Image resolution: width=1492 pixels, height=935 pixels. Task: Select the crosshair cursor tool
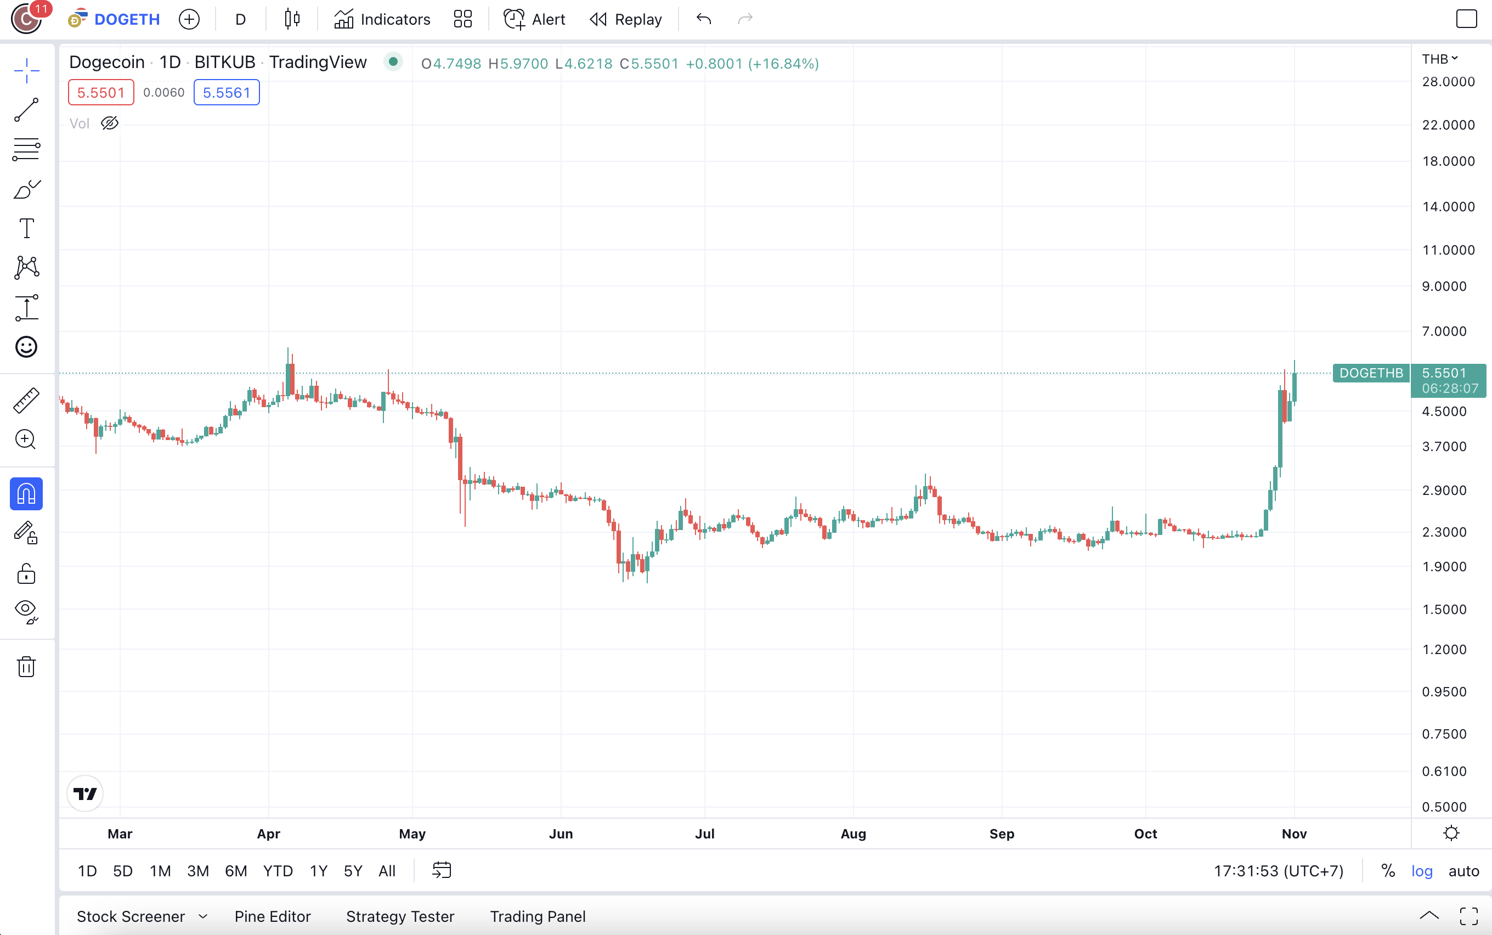point(26,70)
